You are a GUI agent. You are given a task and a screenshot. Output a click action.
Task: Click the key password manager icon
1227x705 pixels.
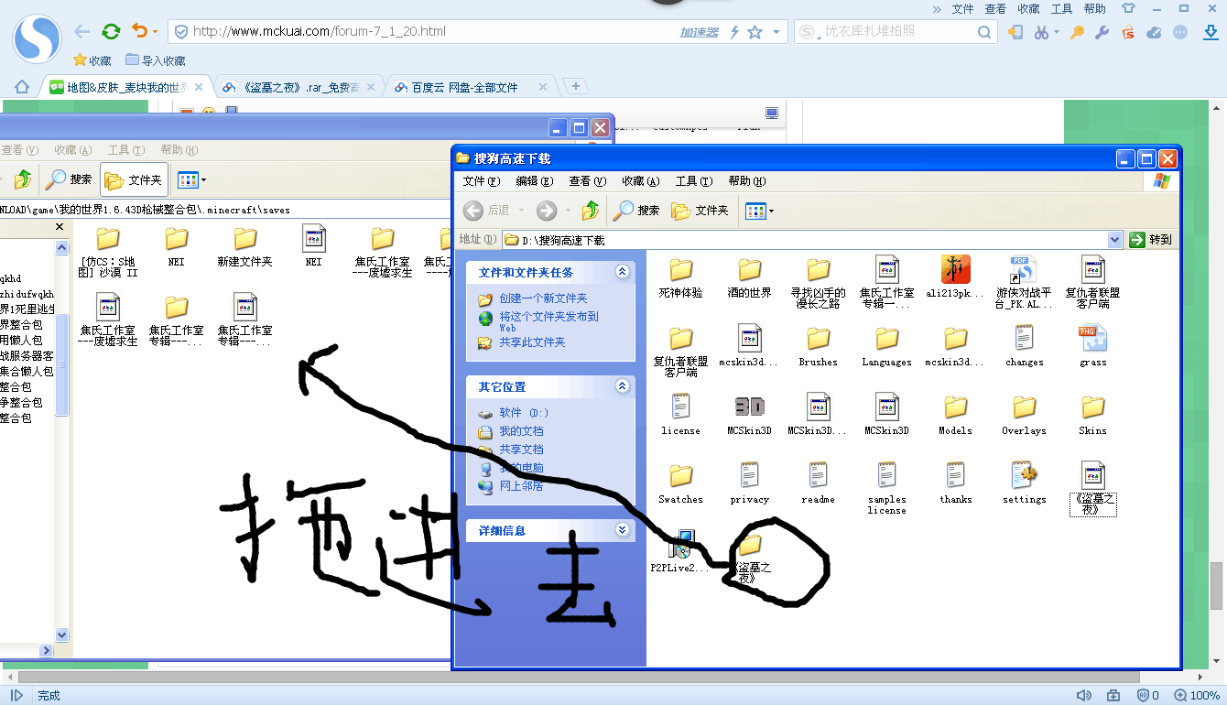[x=1078, y=32]
